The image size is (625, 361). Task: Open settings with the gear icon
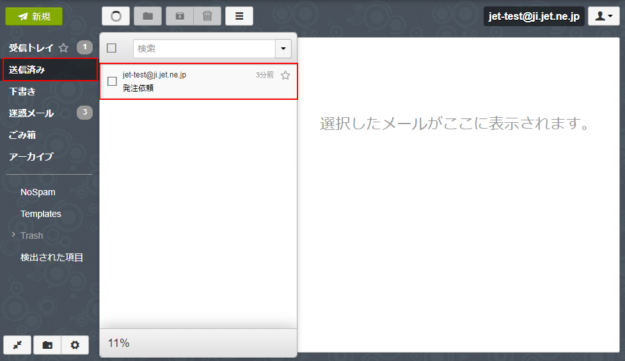[x=75, y=345]
